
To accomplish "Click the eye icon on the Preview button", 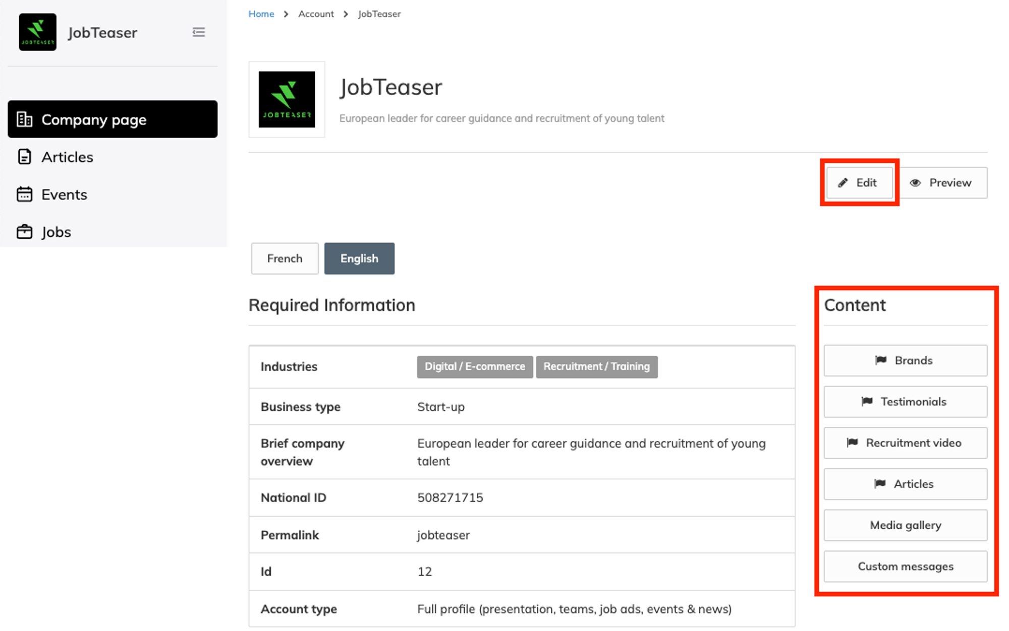I will click(915, 183).
